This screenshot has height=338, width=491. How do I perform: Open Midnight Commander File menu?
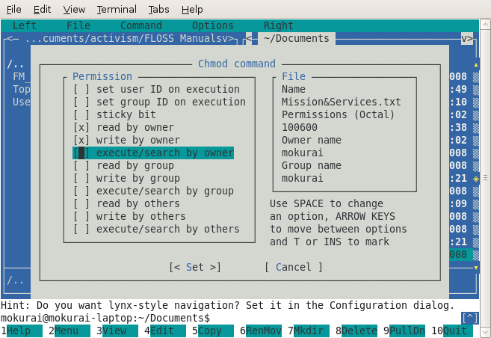[78, 25]
